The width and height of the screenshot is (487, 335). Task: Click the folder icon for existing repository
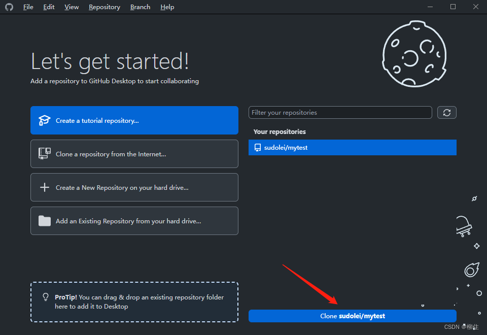coord(45,221)
